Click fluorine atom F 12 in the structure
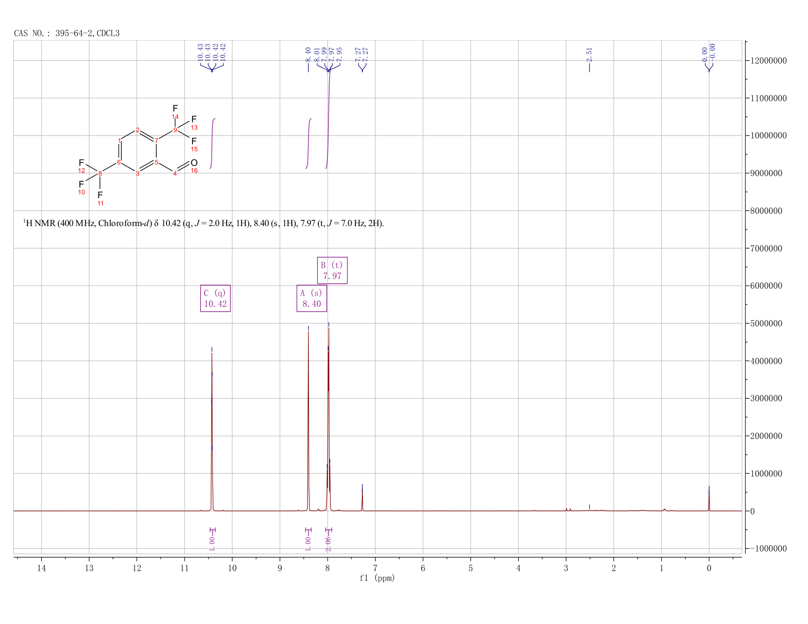The image size is (808, 624). pos(81,162)
